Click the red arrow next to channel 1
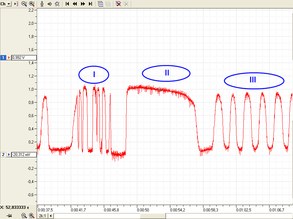This screenshot has height=219, width=293. pyautogui.click(x=9, y=58)
